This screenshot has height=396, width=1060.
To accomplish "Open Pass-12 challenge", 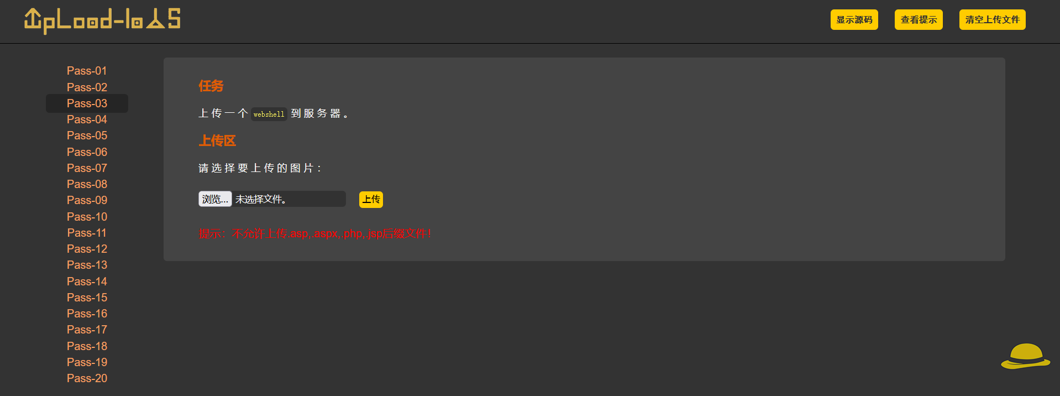I will [87, 249].
